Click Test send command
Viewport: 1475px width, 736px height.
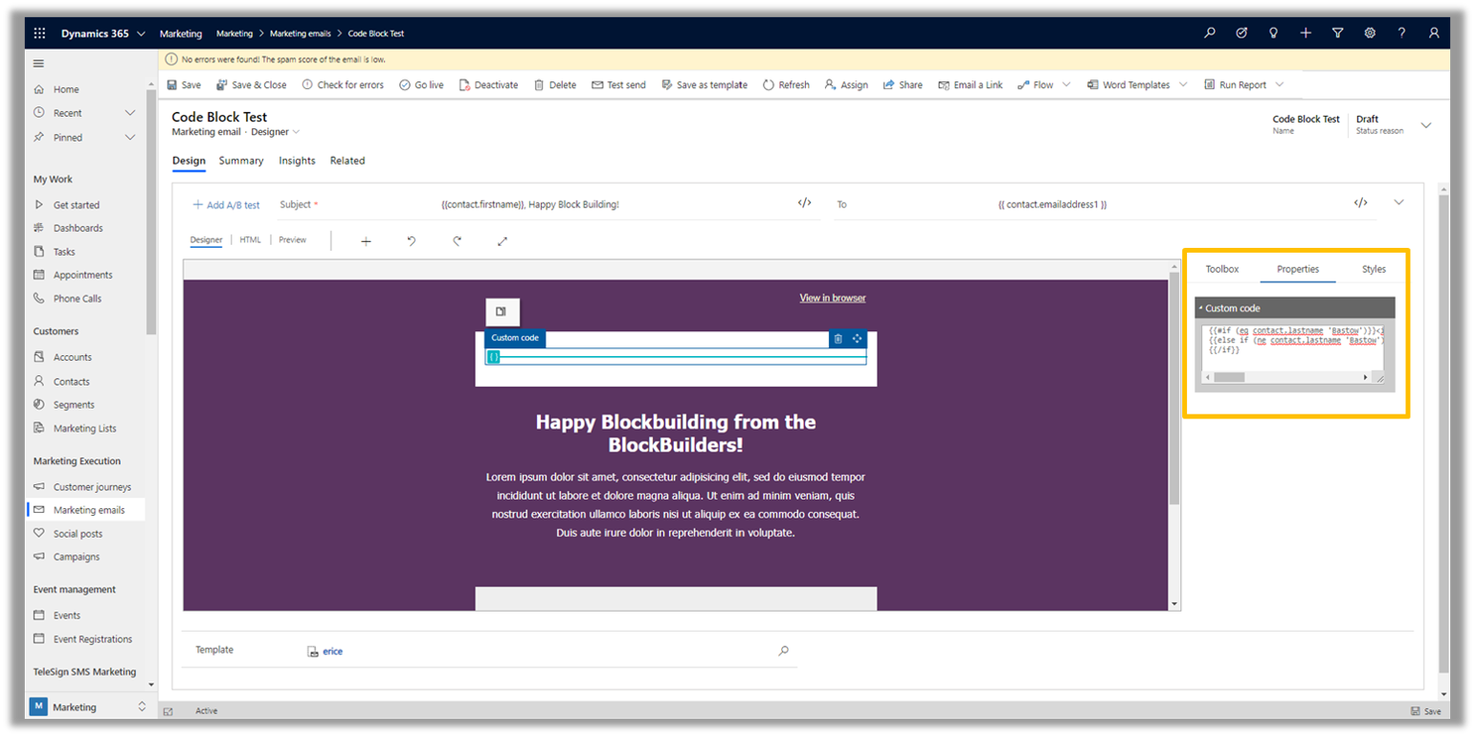(x=618, y=85)
